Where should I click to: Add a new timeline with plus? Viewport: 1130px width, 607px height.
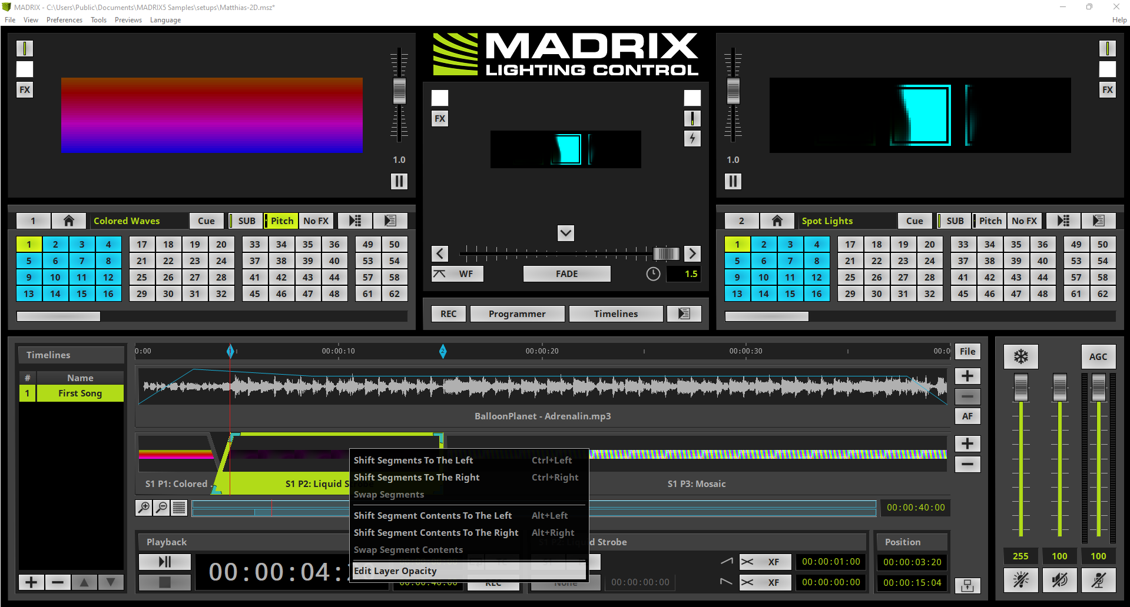[31, 582]
